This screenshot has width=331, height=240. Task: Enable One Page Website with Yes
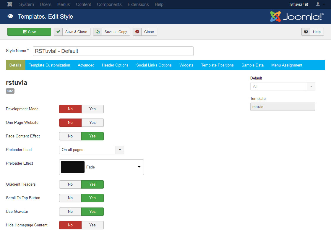93,122
